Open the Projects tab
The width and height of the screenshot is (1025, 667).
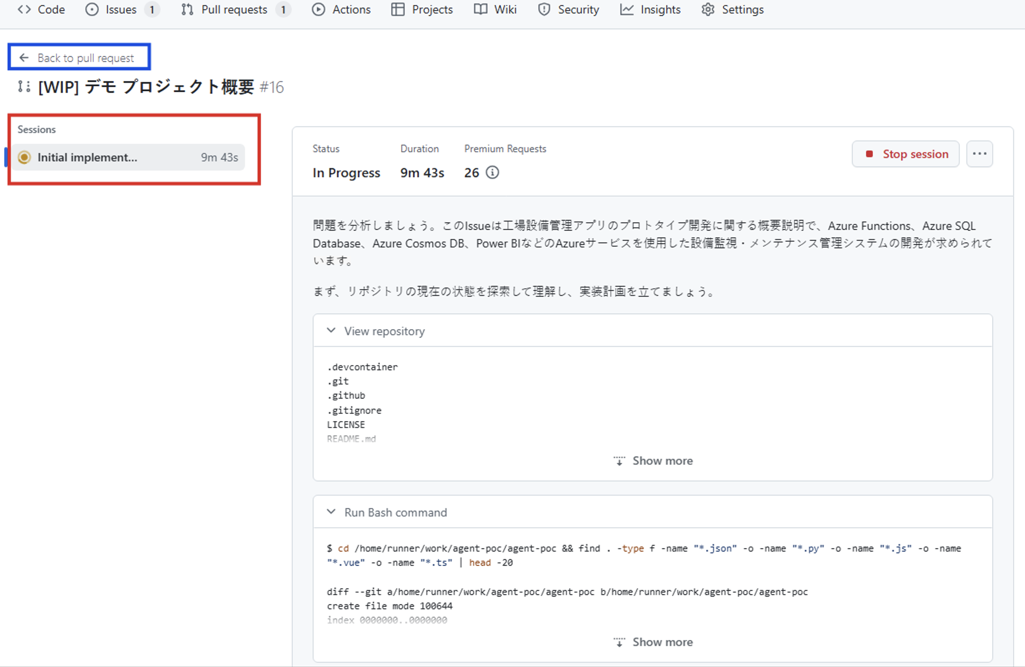(x=422, y=10)
